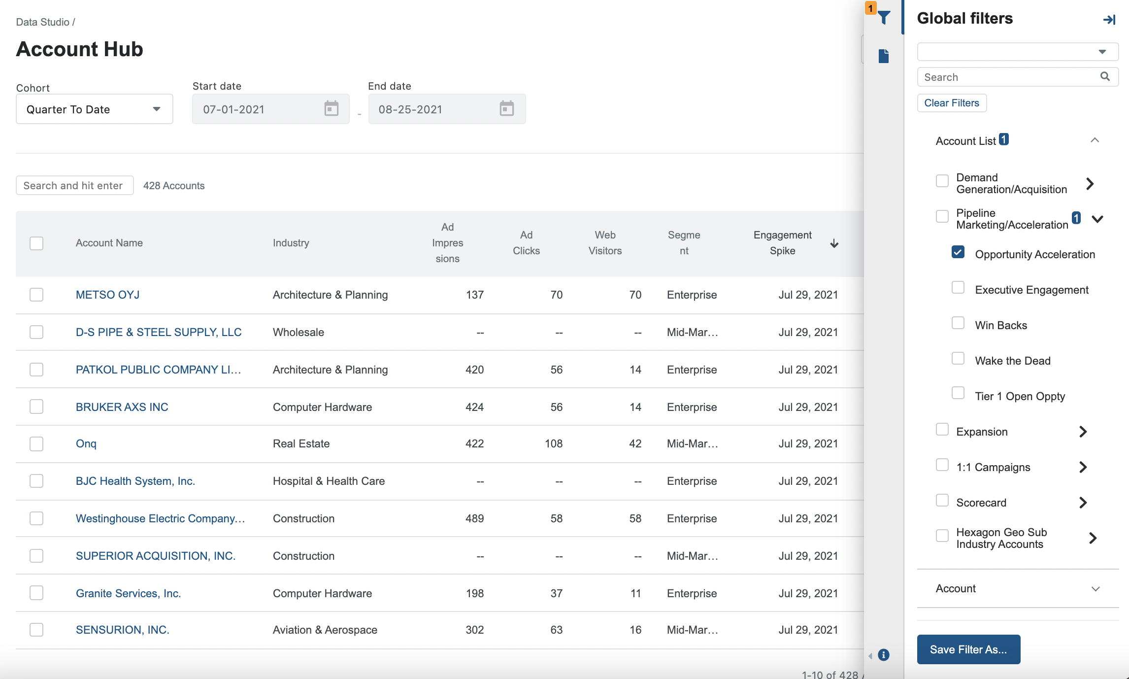Image resolution: width=1129 pixels, height=679 pixels.
Task: Click the orange filter count badge
Action: click(870, 8)
